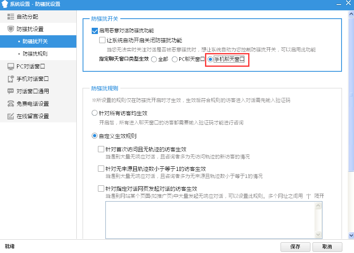Select 针对所有访客均生效 radio button
The width and height of the screenshot is (354, 253).
[x=94, y=113]
